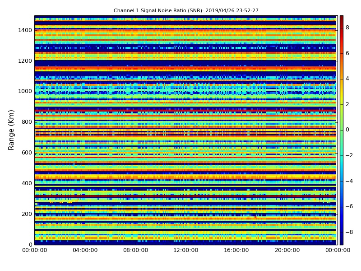361x271 pixels.
Task: Click the colorbar value 6 label
Action: coord(347,53)
